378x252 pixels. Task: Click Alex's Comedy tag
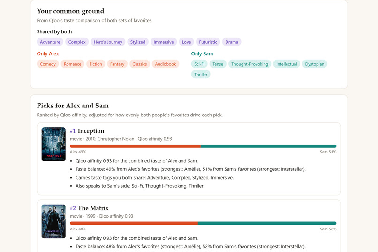[48, 64]
